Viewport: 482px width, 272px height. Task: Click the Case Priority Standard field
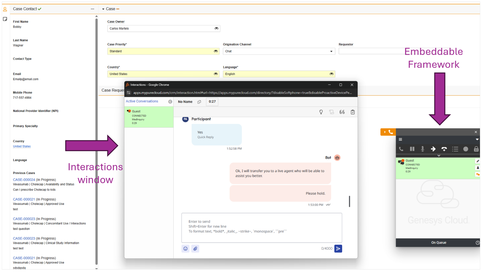(163, 51)
